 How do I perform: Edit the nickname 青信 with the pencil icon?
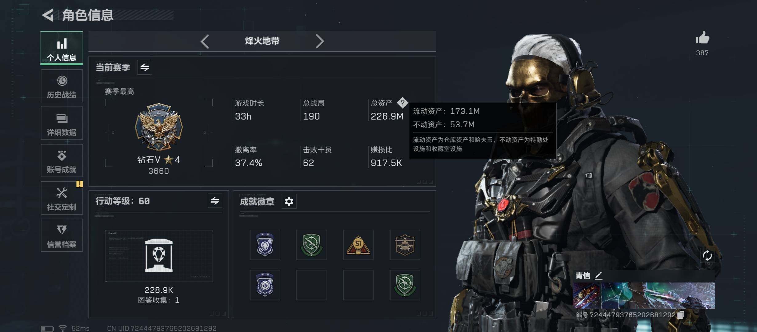(599, 275)
